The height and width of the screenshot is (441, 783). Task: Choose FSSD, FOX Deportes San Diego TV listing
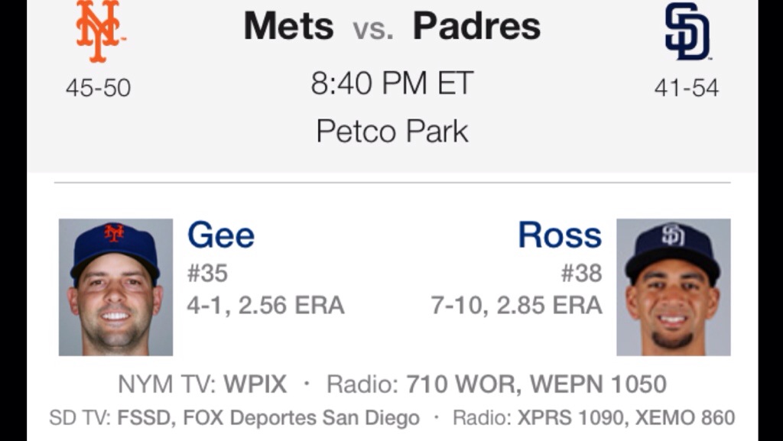[x=268, y=419]
